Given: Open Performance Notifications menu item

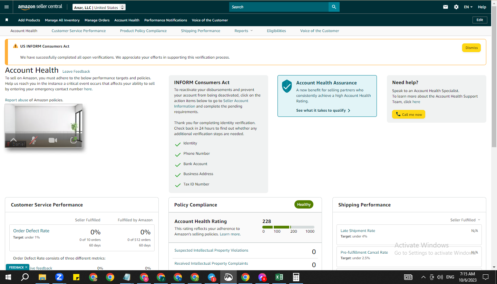Looking at the screenshot, I should pyautogui.click(x=166, y=20).
